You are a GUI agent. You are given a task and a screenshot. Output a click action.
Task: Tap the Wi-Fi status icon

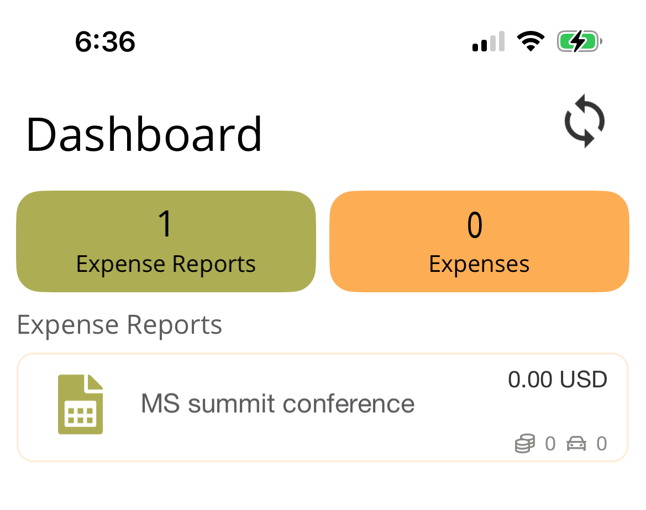(x=531, y=41)
